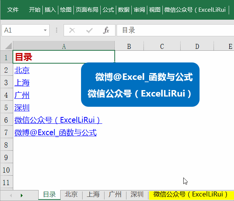Switch to the yellow 微信公众号（ExcelLiRui） sheet tab
Screen dimensions: 234x201
click(191, 195)
